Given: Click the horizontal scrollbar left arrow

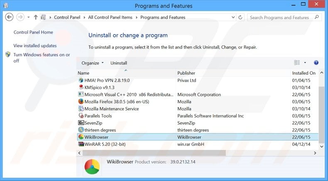Looking at the screenshot, I should pos(79,153).
